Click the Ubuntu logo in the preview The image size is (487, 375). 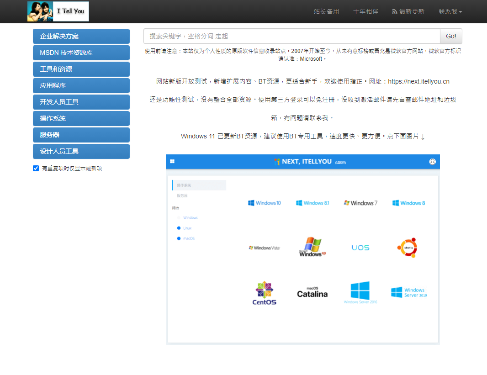tap(407, 248)
